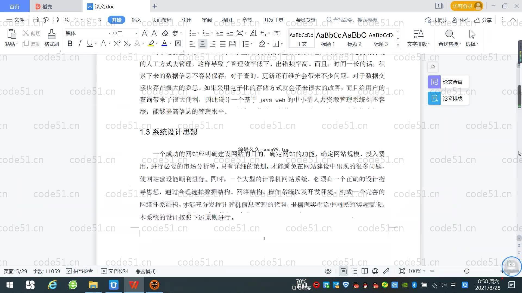
Task: Open 论文排版 side panel tool
Action: click(448, 98)
